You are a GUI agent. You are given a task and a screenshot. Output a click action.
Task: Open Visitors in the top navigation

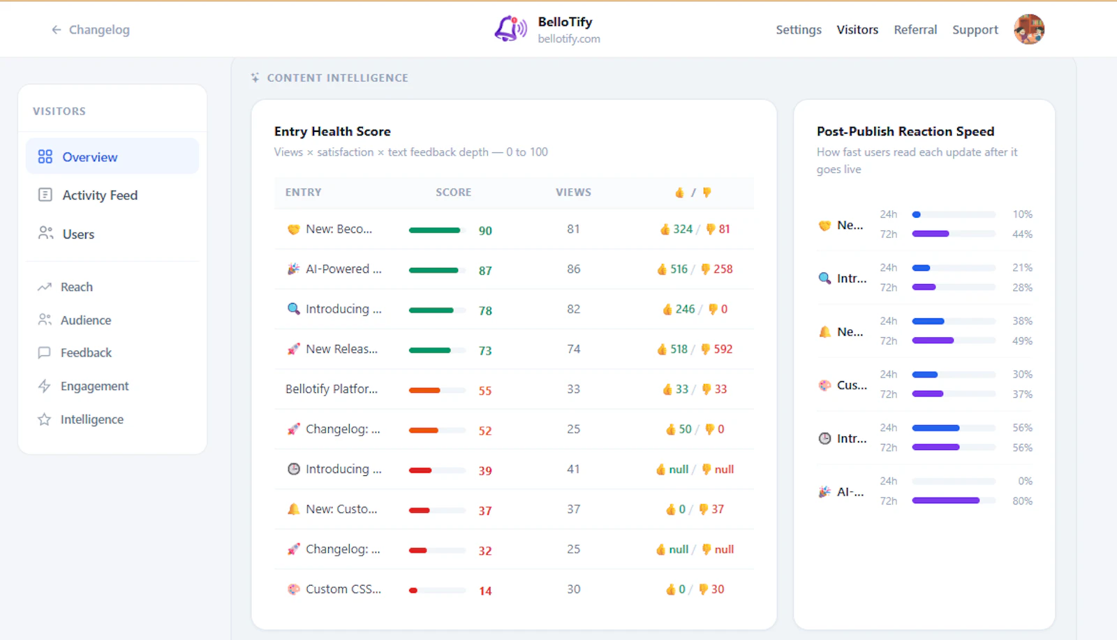pos(857,30)
